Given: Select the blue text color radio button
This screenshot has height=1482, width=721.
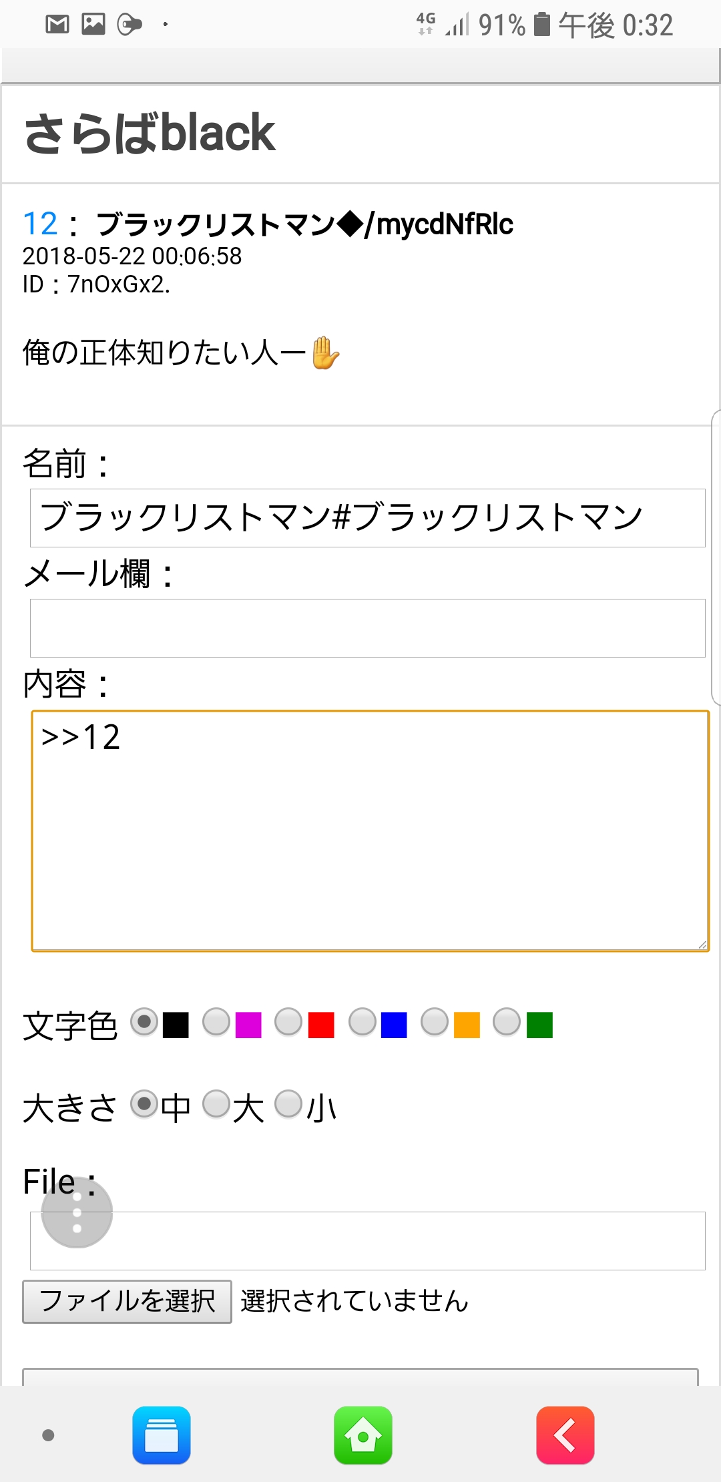Looking at the screenshot, I should point(363,1022).
